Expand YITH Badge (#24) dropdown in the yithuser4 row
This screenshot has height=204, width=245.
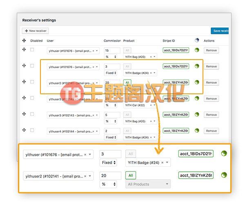point(154,137)
